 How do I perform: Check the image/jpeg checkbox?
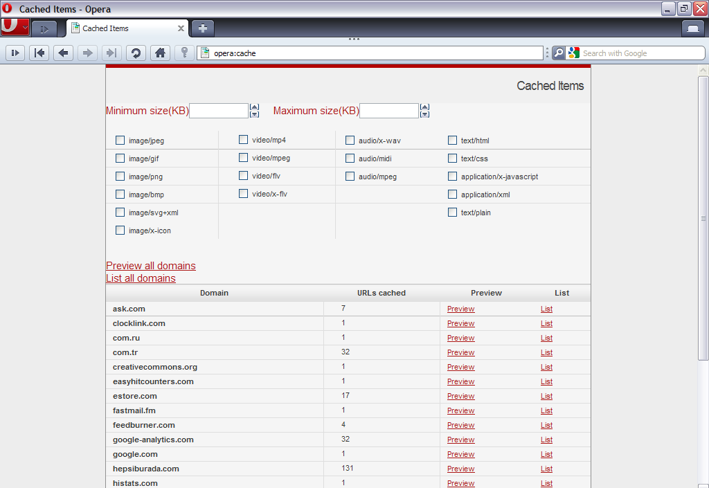click(x=120, y=140)
